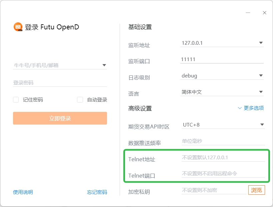Viewport: 273px width, 207px height.
Task: Open the 期货交易API时区 UTC+8 dropdown
Action: 261,125
